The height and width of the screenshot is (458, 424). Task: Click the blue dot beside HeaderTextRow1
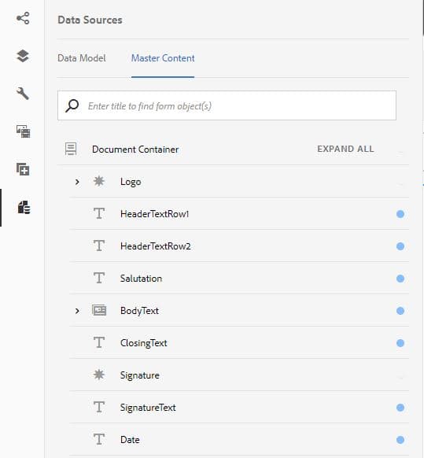point(400,214)
